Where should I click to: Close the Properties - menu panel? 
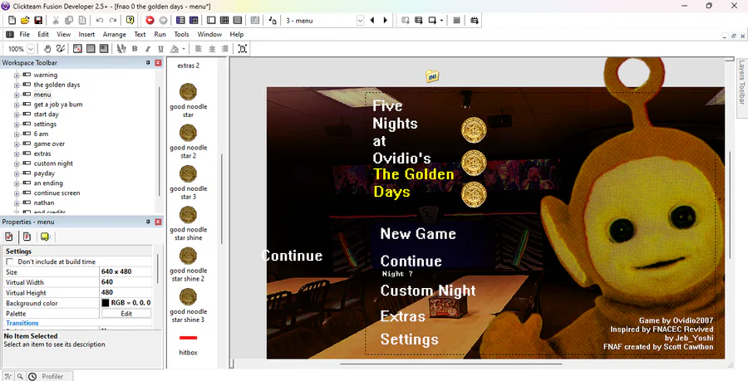point(158,222)
